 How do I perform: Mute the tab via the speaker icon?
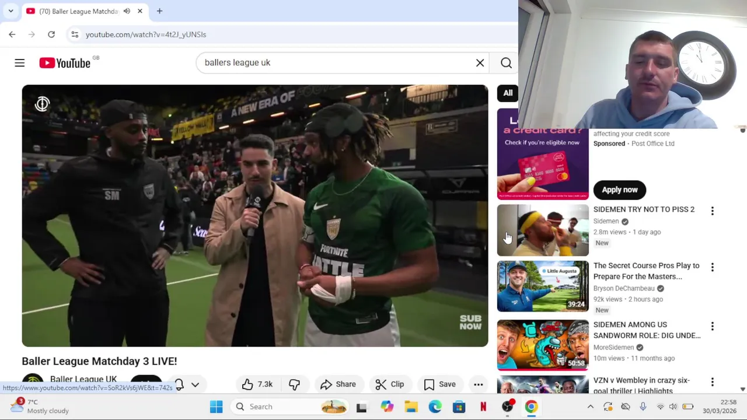[127, 11]
